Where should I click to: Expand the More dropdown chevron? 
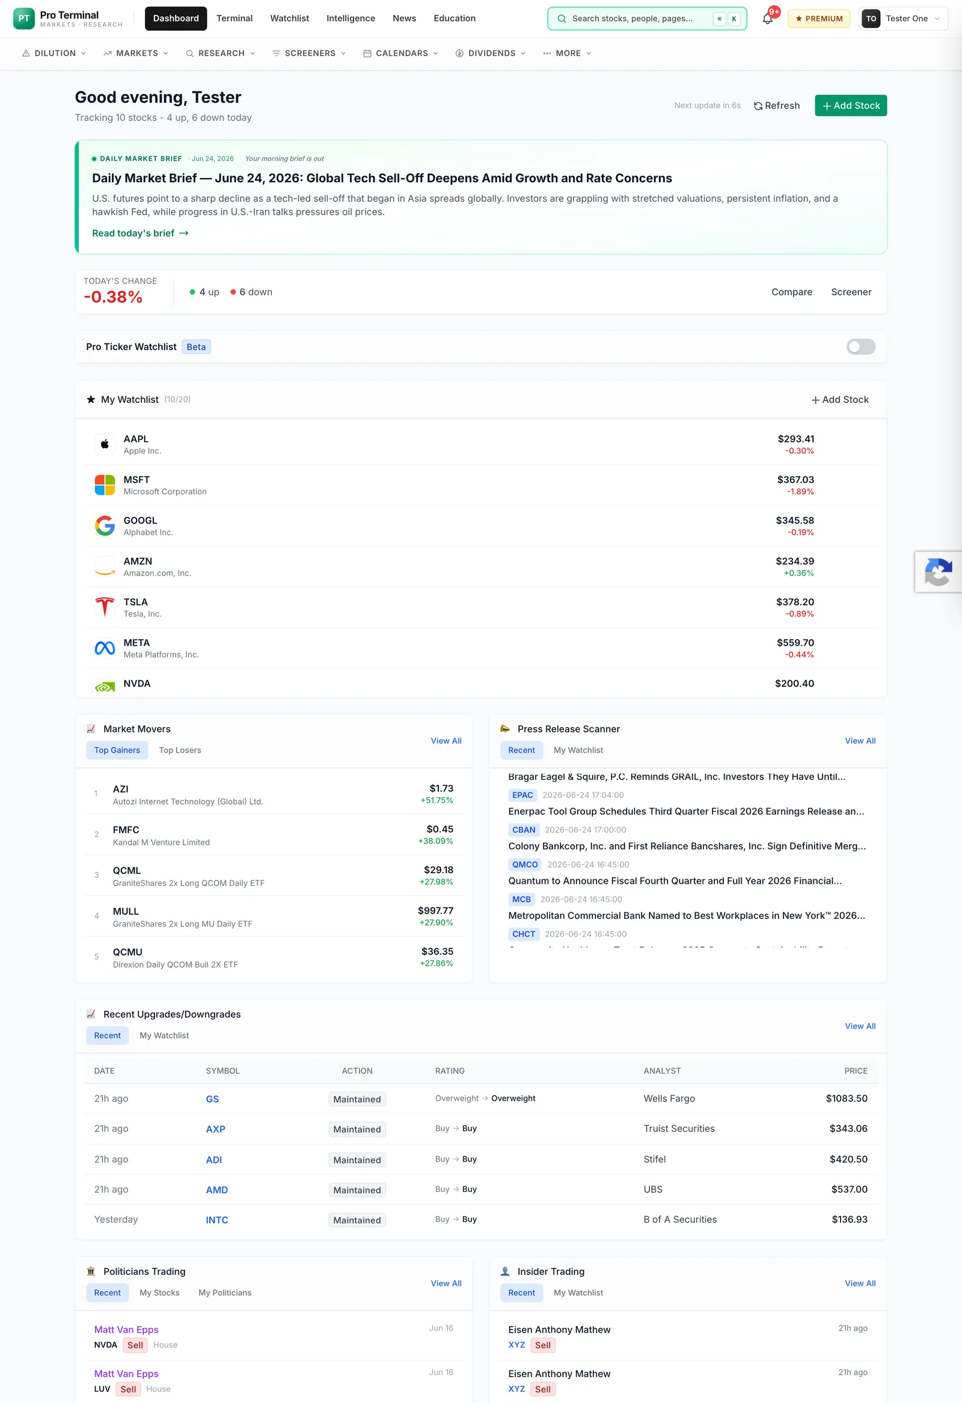coord(589,53)
